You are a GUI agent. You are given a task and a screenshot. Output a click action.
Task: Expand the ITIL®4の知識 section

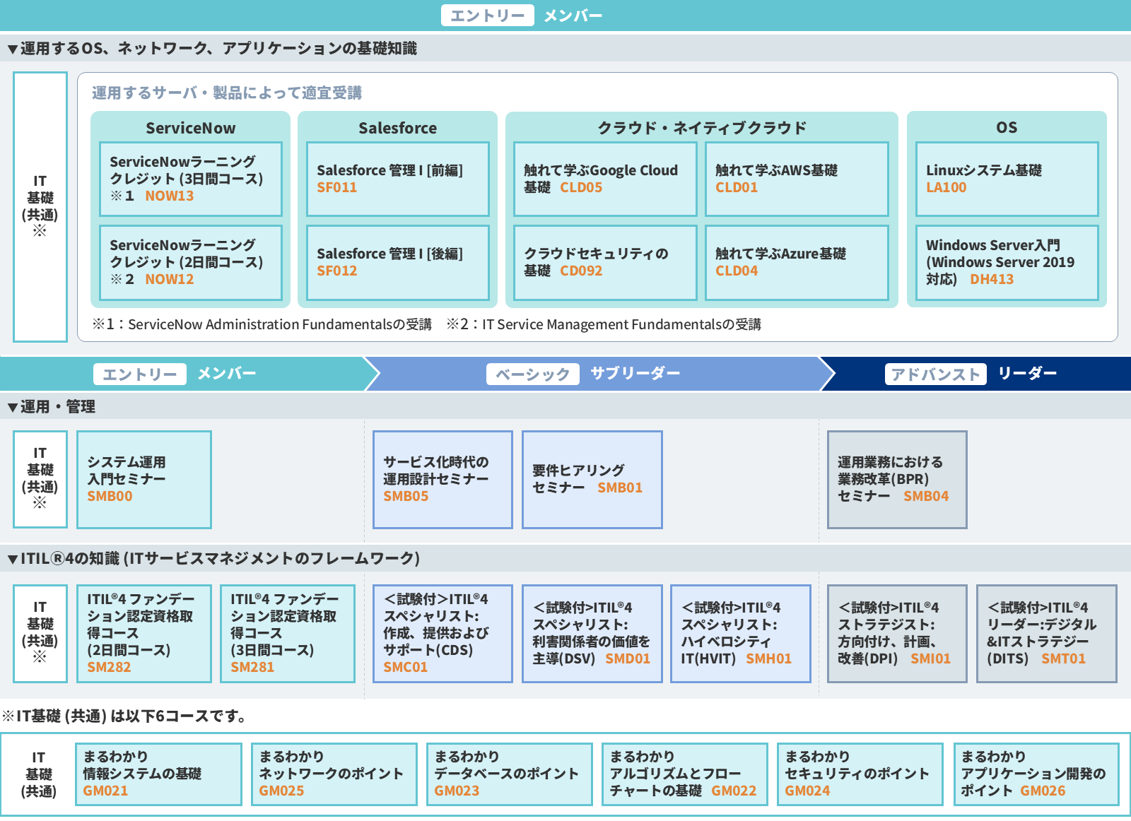212,557
